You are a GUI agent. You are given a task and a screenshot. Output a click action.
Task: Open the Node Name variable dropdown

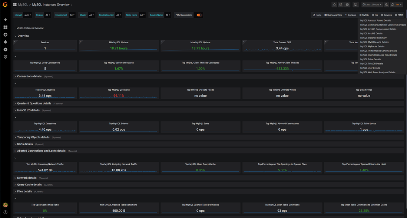click(142, 15)
